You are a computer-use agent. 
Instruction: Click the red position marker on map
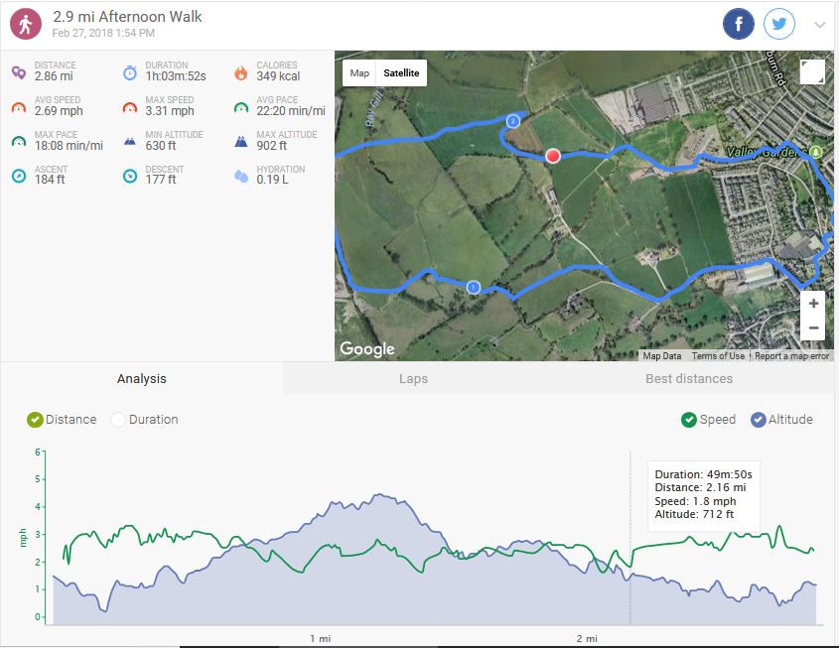point(553,156)
